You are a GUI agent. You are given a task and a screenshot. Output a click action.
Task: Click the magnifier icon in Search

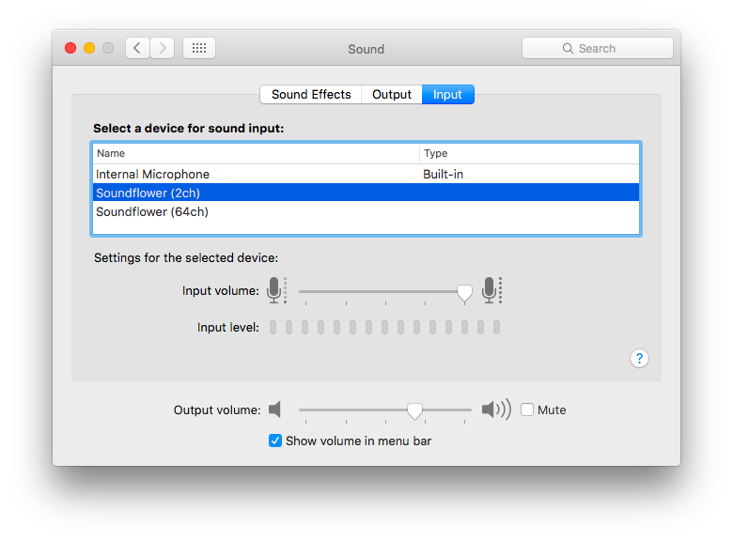coord(568,48)
